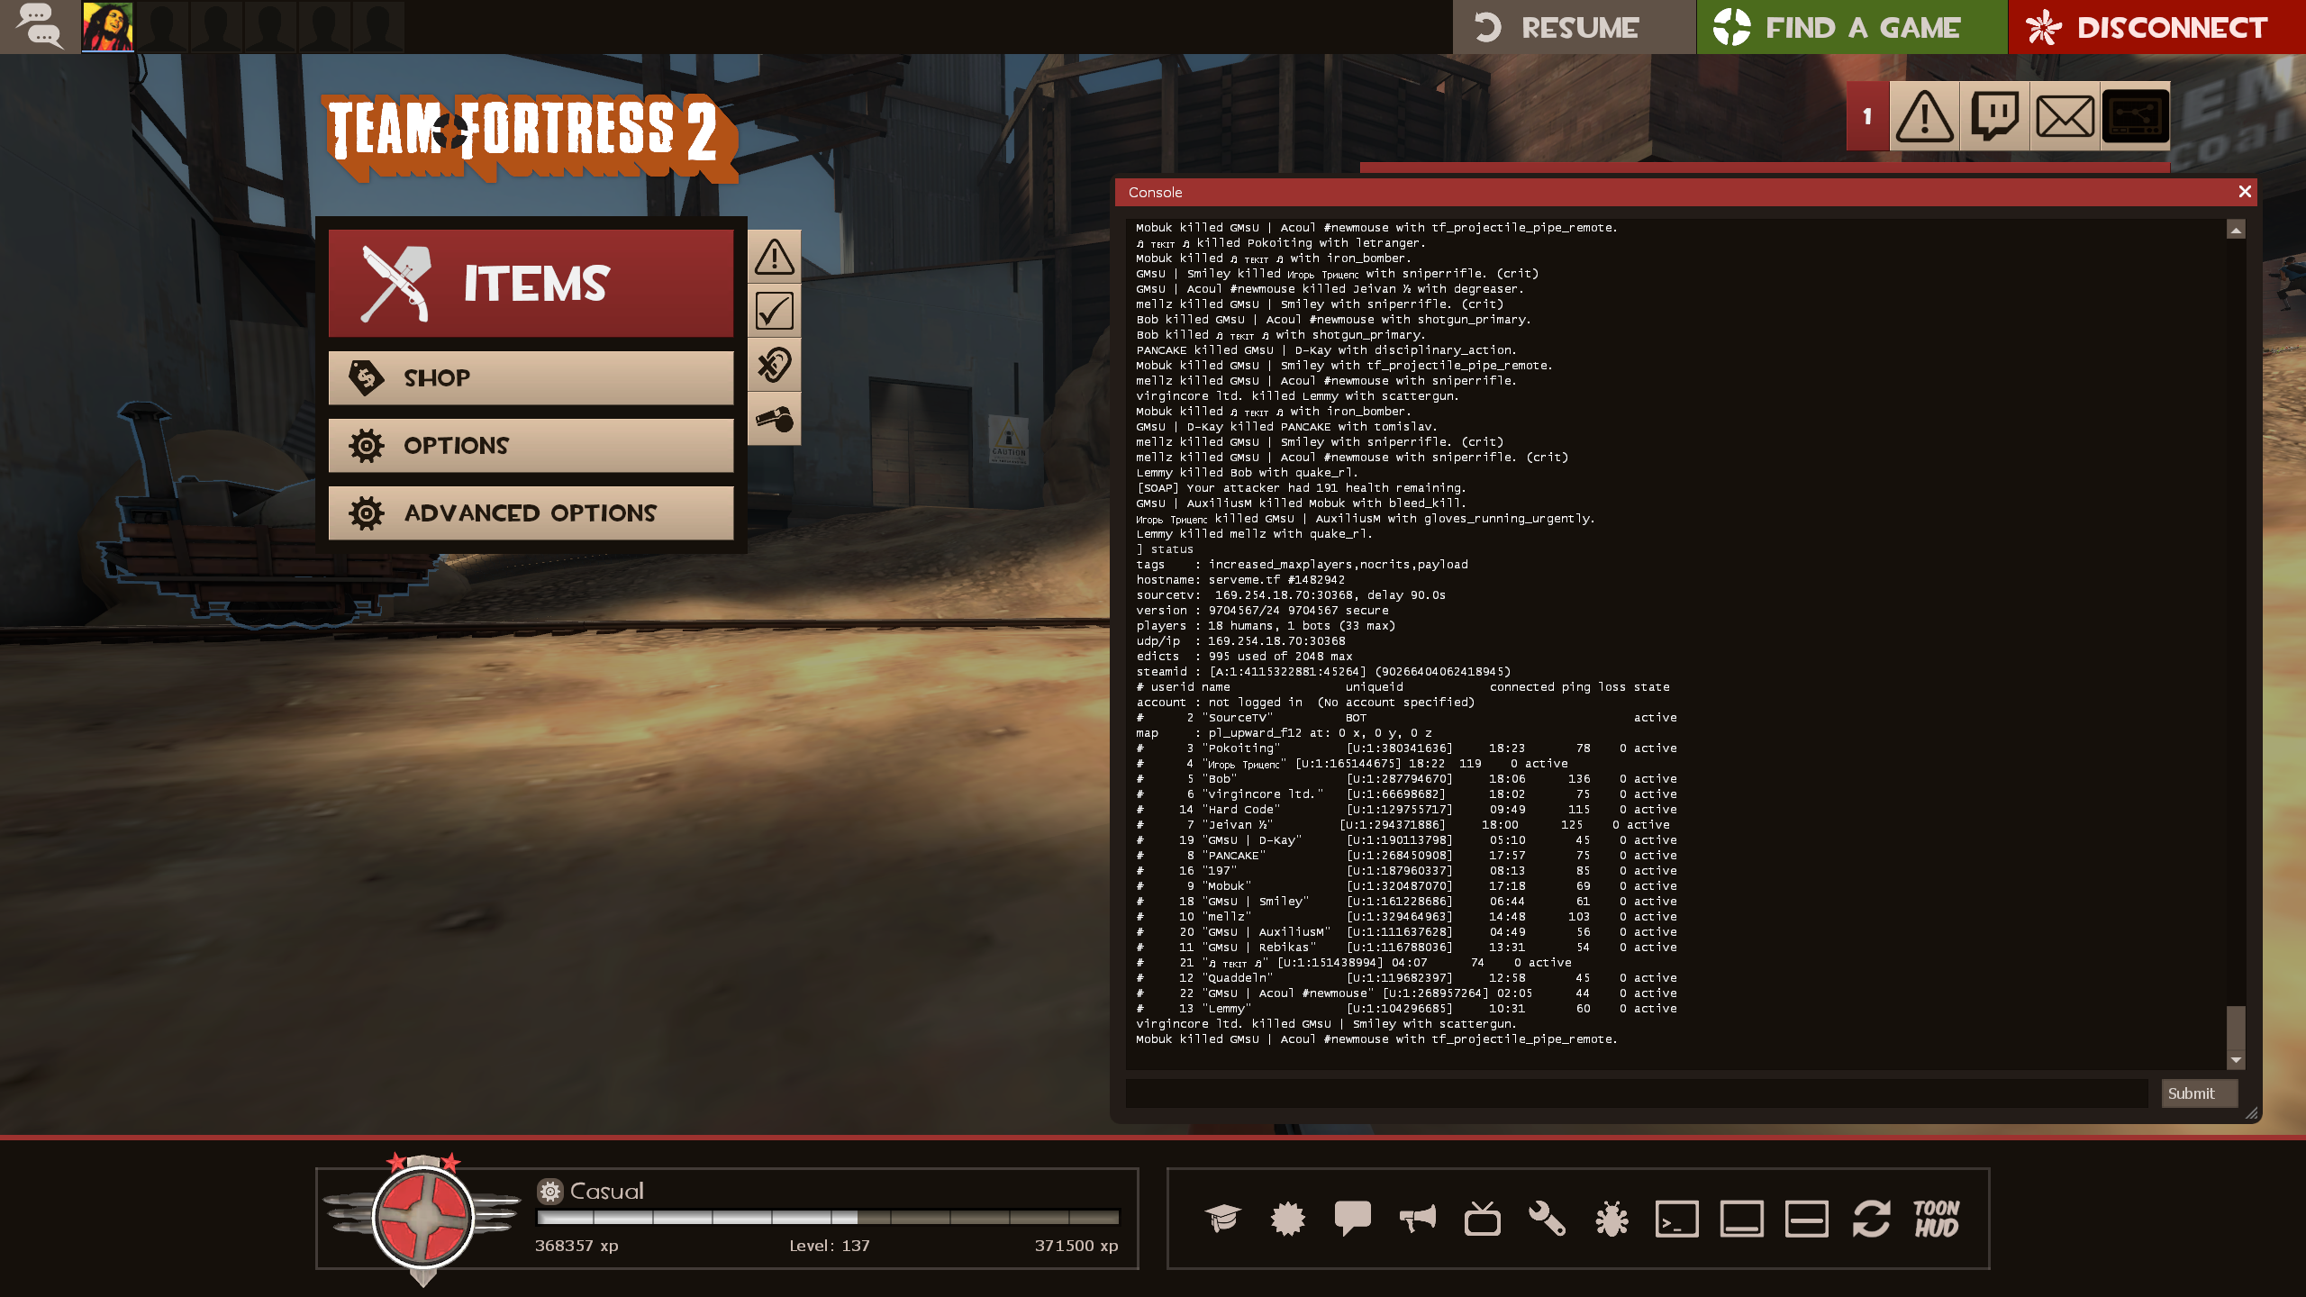Open the ITEMS menu entry
This screenshot has width=2306, height=1297.
click(x=531, y=283)
